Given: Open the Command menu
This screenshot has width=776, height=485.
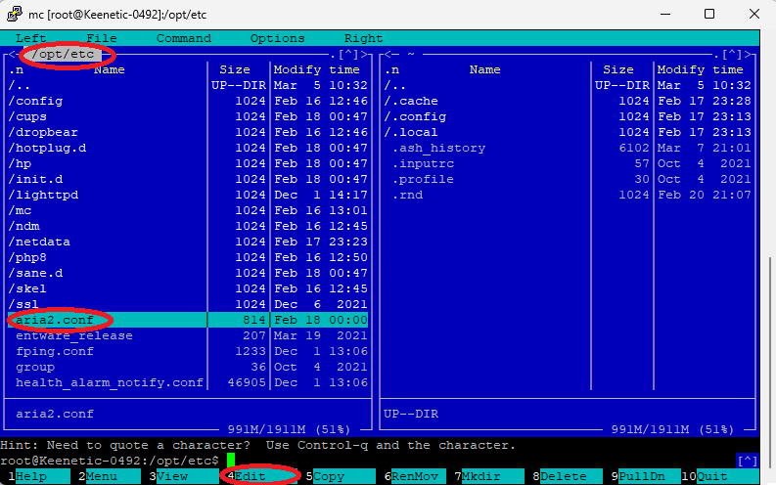Looking at the screenshot, I should point(183,38).
